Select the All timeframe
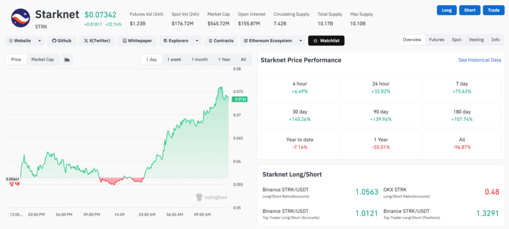509x229 pixels. [x=244, y=59]
